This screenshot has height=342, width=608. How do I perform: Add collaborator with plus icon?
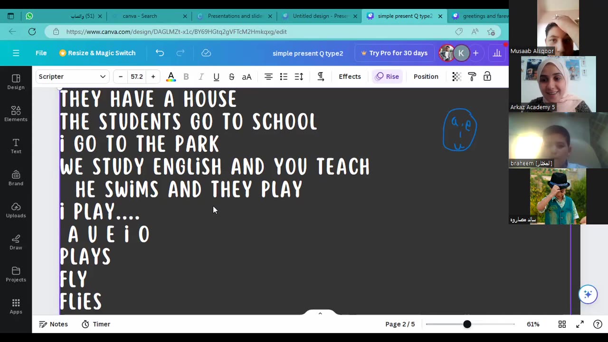pyautogui.click(x=475, y=53)
